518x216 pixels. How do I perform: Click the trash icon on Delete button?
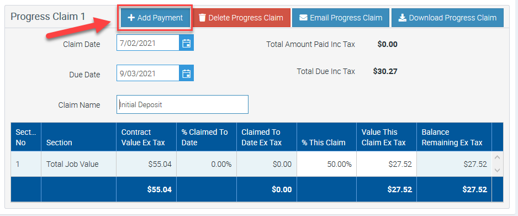202,18
